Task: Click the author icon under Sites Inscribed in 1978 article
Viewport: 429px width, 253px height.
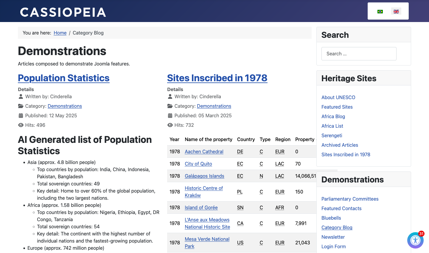Action: [170, 96]
